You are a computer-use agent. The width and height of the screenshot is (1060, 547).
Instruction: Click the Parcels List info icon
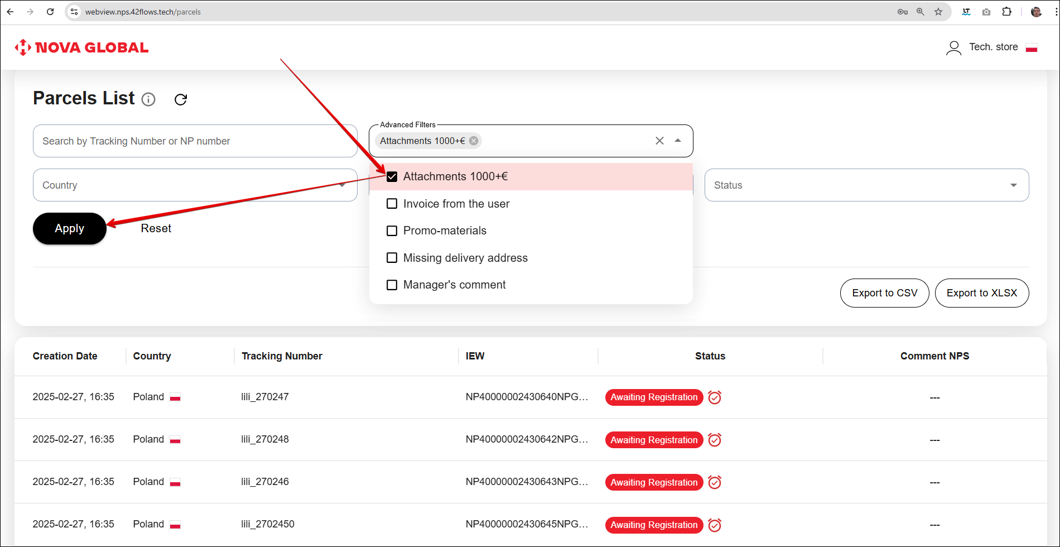tap(148, 99)
